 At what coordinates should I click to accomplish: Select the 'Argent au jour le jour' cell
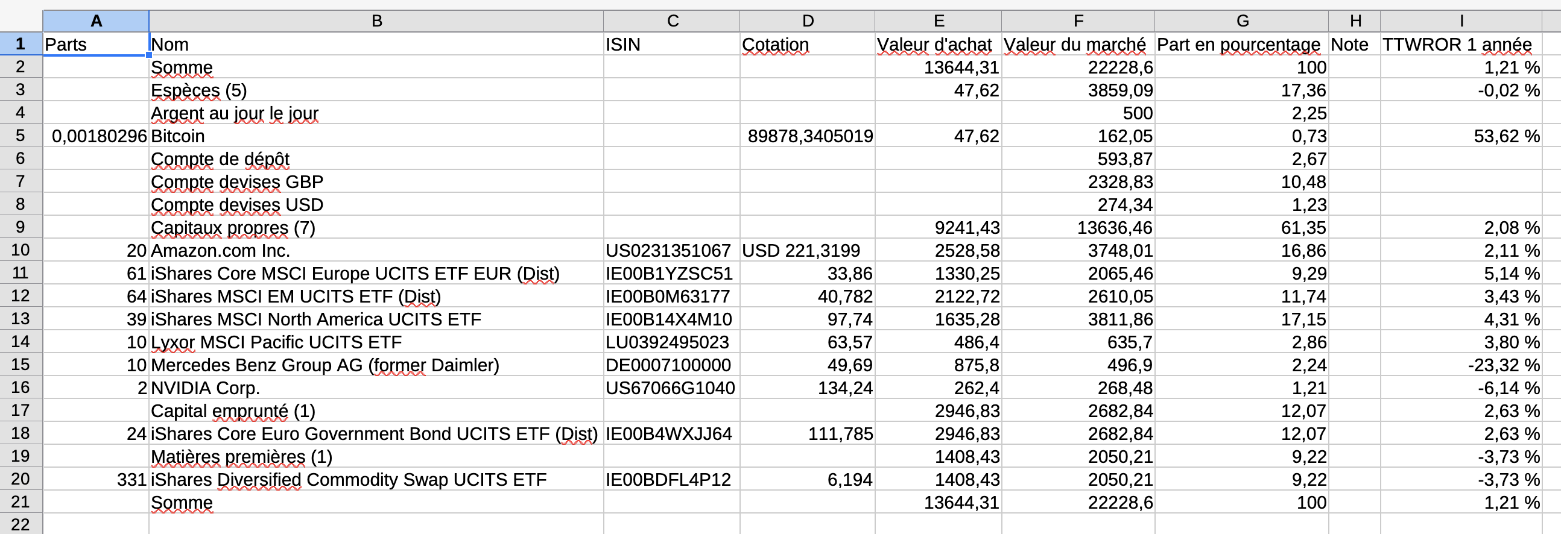(376, 113)
